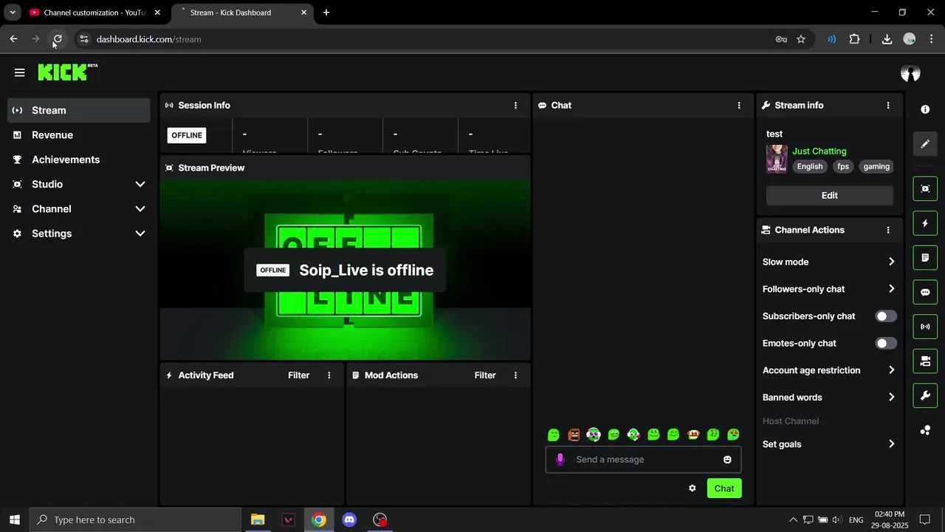Open chat settings gear icon

[x=693, y=488]
